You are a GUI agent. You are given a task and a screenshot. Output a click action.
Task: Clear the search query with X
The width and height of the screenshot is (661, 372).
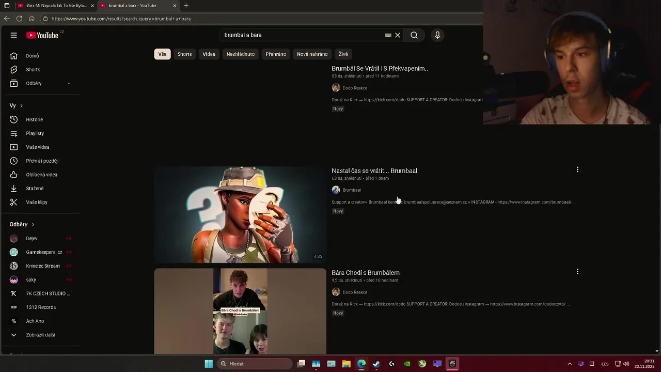coord(398,35)
